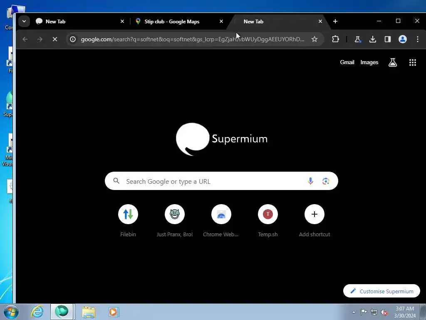Viewport: 426px width, 320px height.
Task: Open the profile avatar menu
Action: point(402,39)
